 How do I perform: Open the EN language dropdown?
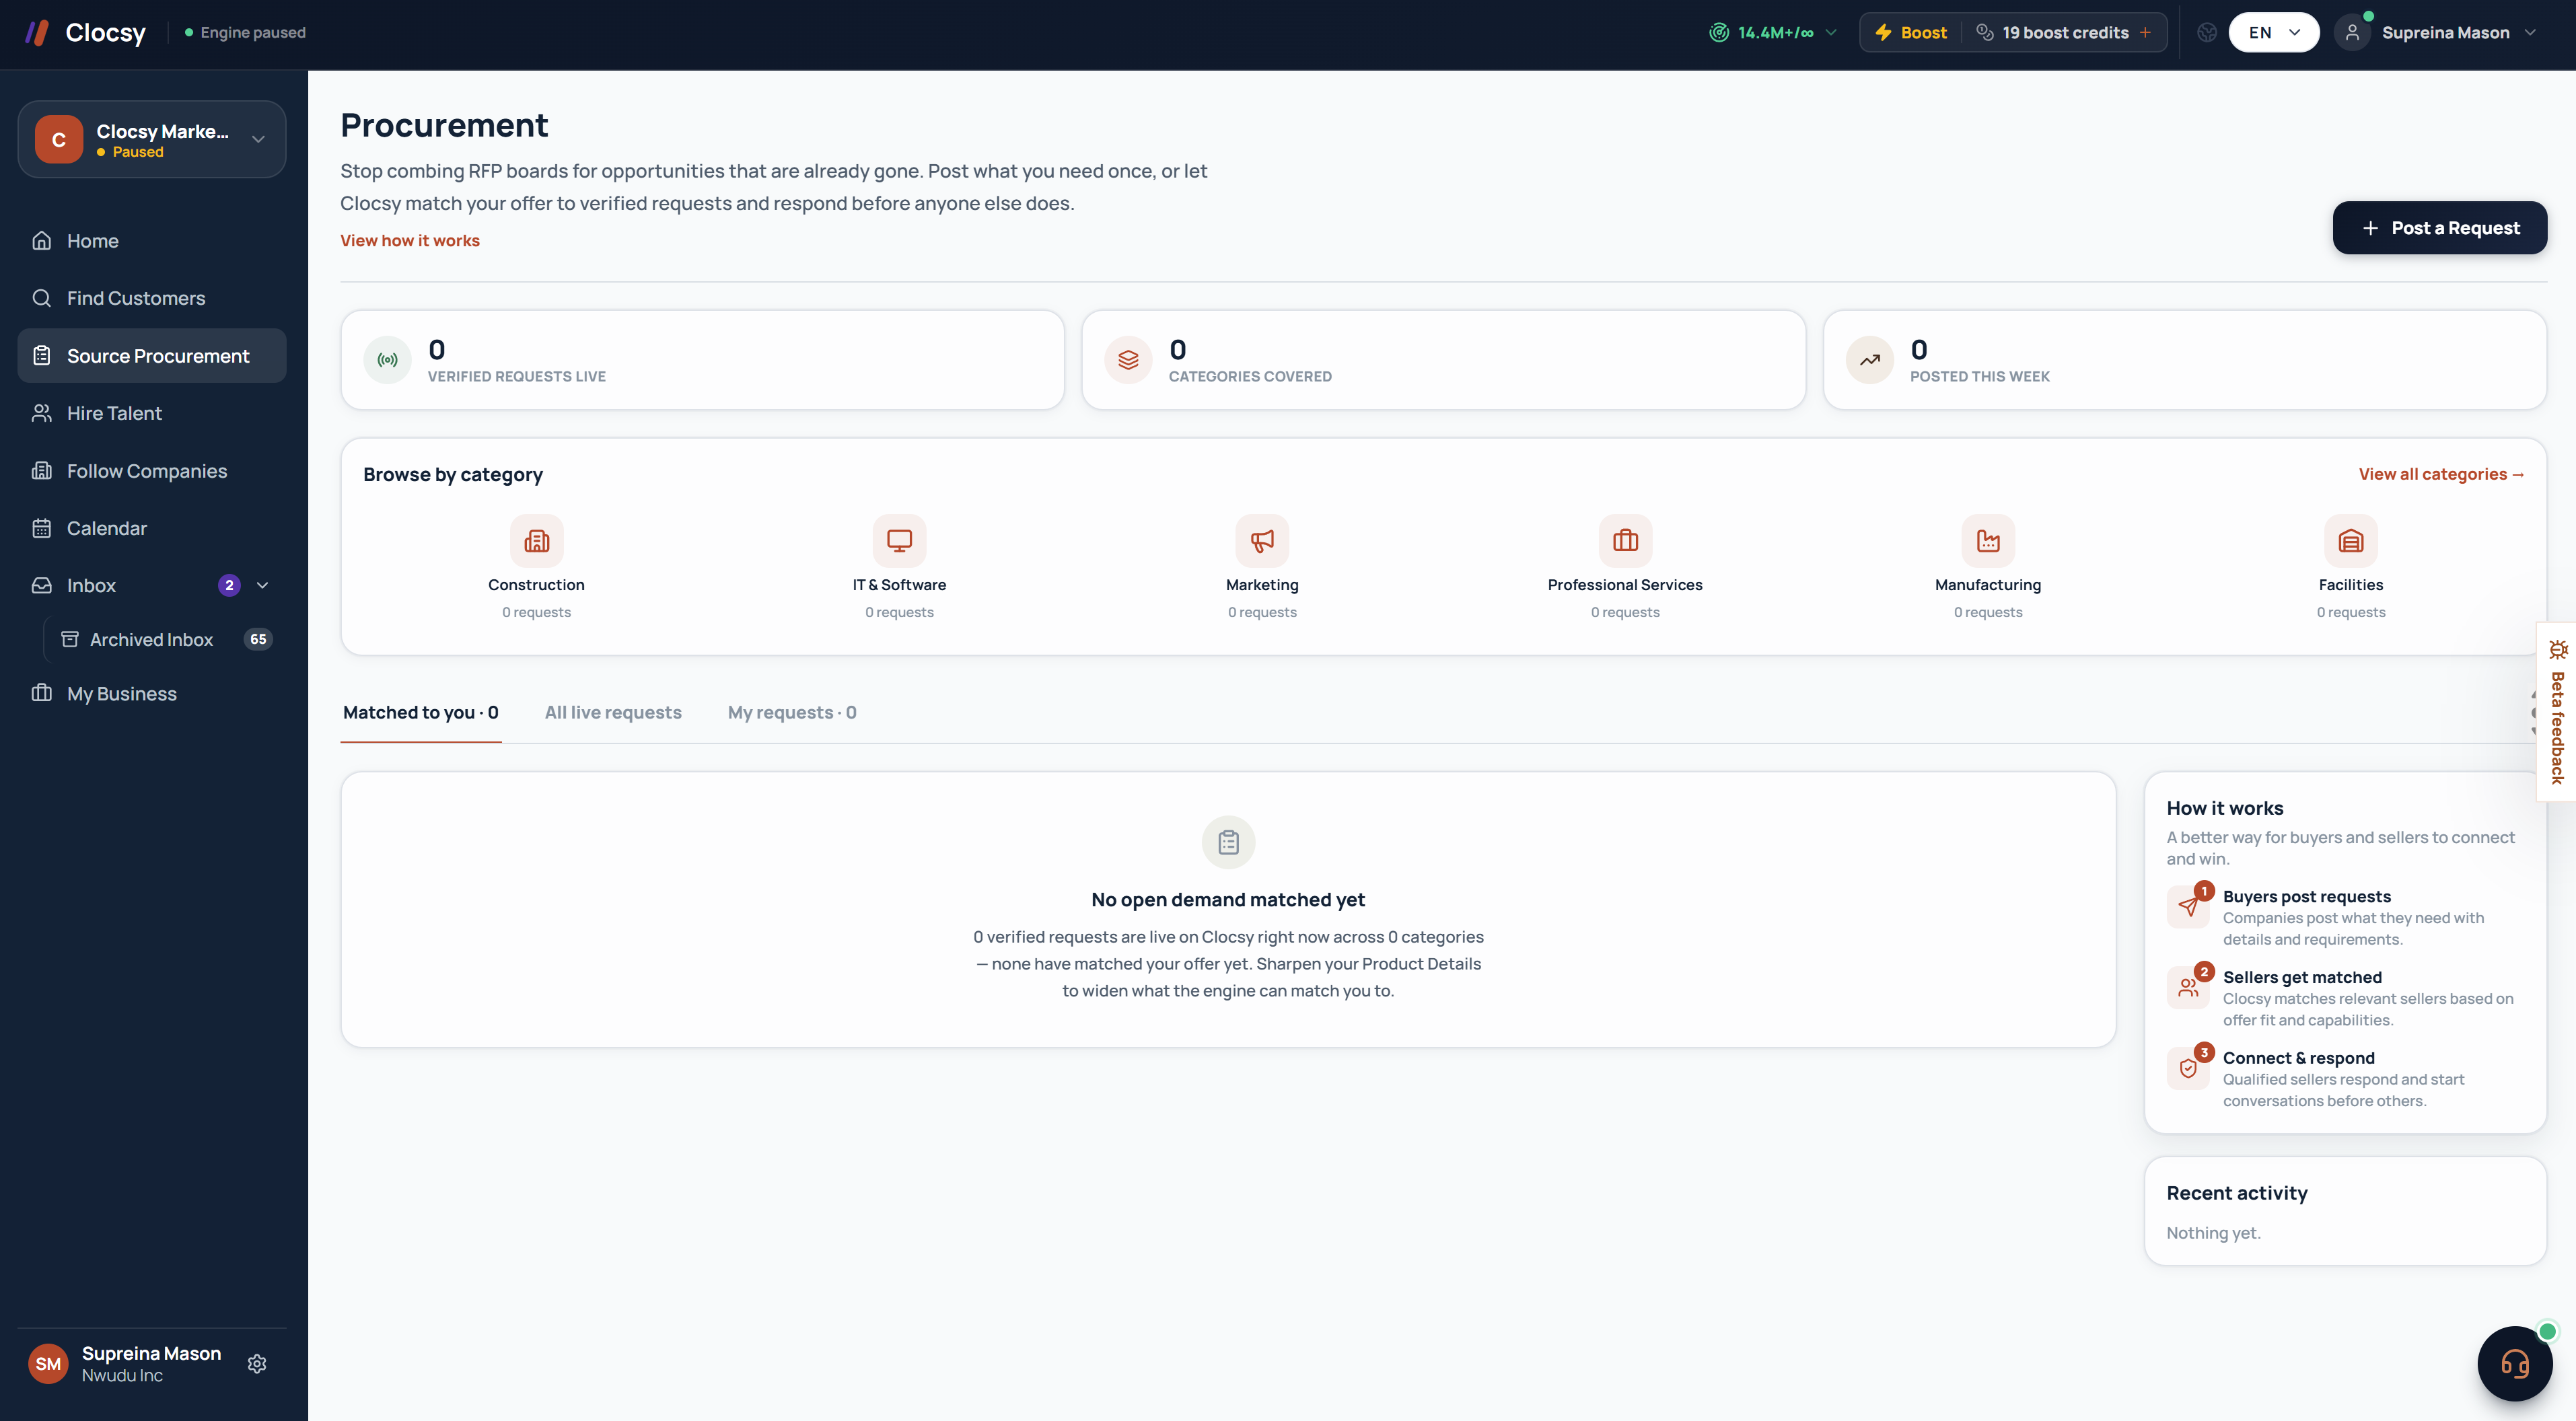pos(2274,33)
